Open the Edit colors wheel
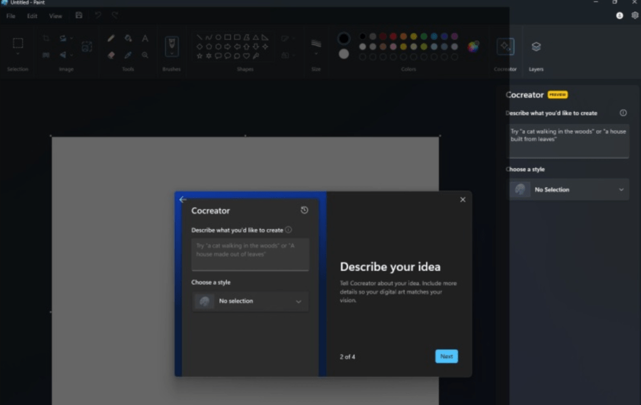641x405 pixels. (x=473, y=46)
